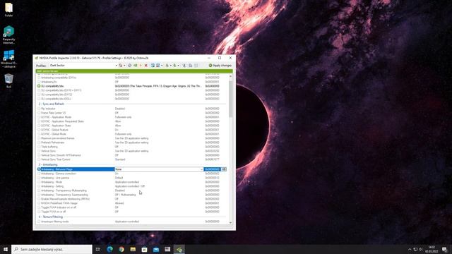Click the scrollbar up arrow in settings list
The height and width of the screenshot is (254, 452).
pyautogui.click(x=230, y=76)
